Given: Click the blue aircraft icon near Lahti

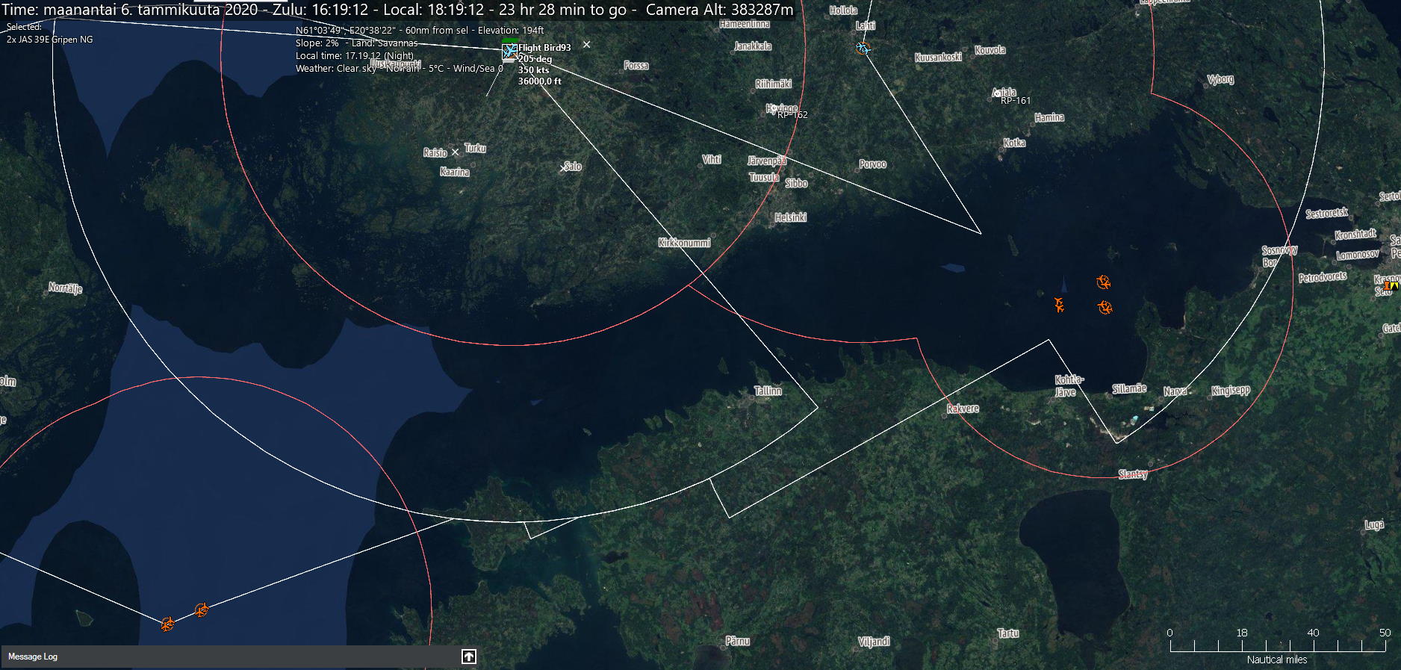Looking at the screenshot, I should click(863, 49).
